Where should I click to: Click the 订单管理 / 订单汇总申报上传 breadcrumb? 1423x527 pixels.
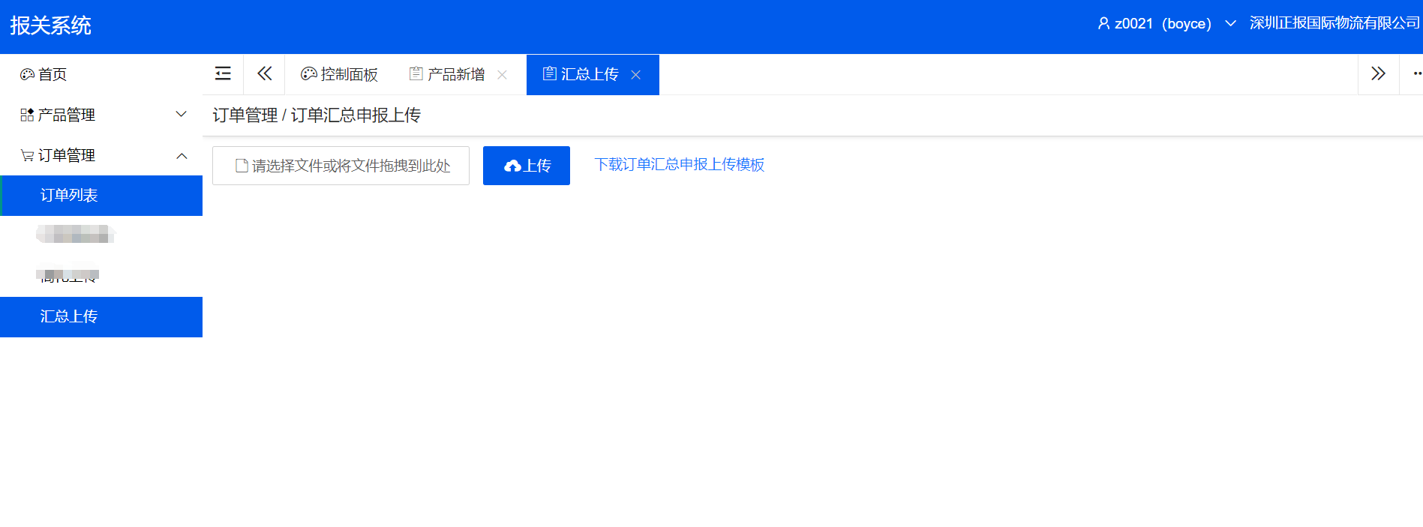click(x=317, y=115)
